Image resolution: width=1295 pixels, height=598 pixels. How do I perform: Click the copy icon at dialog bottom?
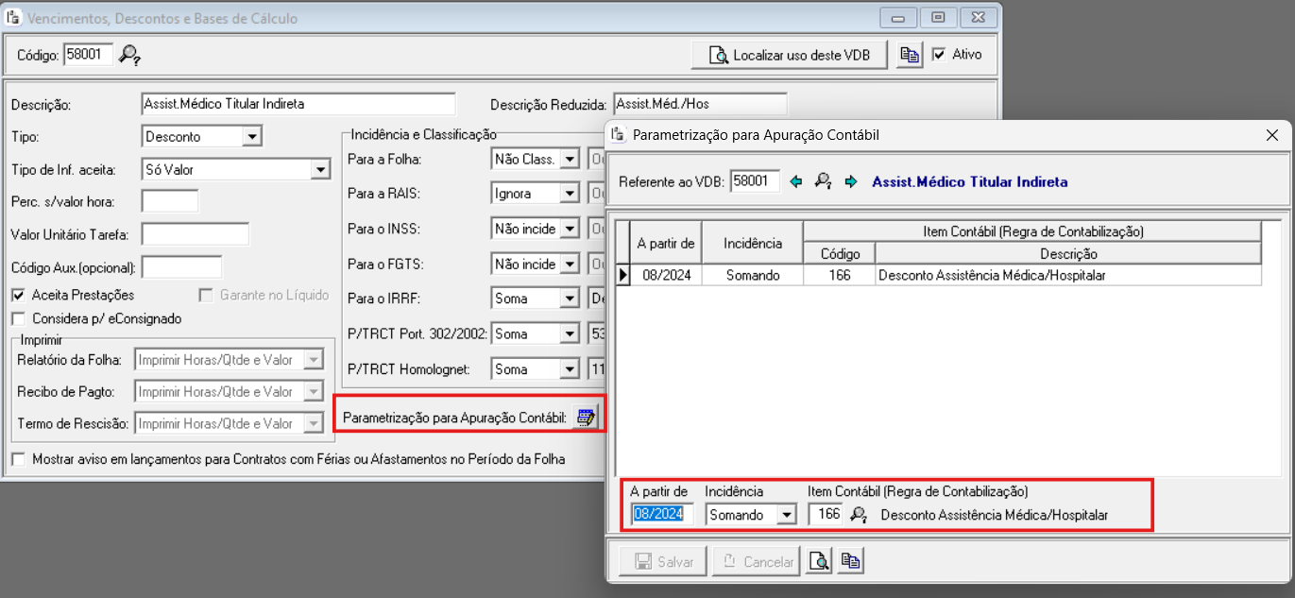[850, 562]
